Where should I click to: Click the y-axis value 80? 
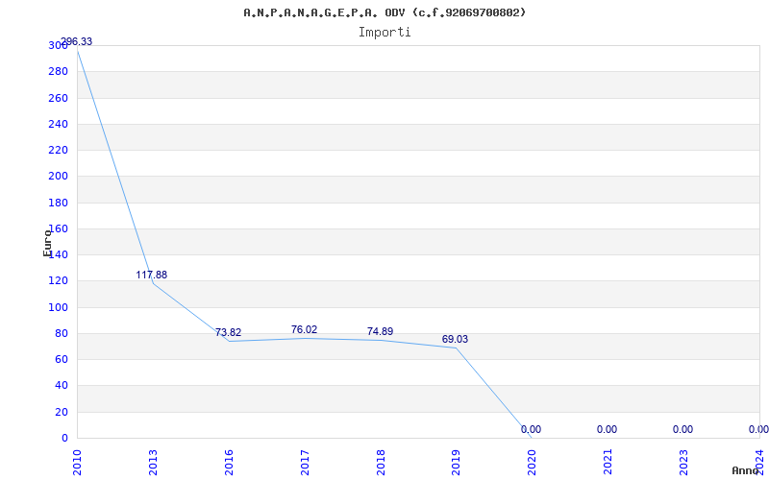[61, 333]
